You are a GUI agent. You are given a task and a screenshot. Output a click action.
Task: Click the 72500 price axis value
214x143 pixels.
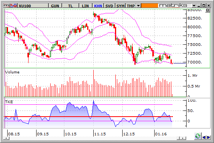(195, 53)
